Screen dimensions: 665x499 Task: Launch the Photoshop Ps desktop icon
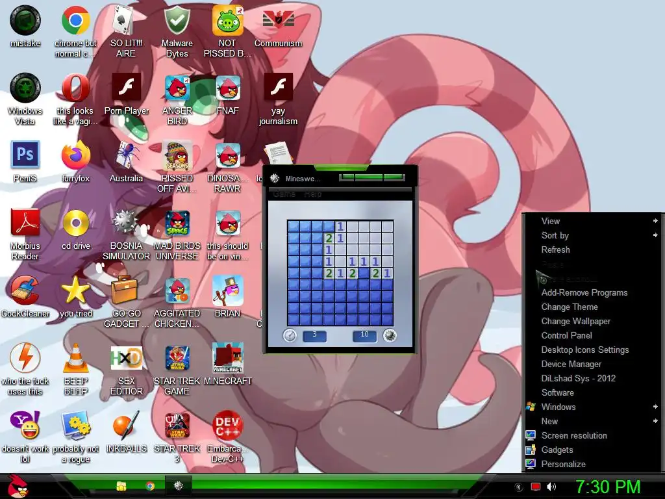click(25, 155)
